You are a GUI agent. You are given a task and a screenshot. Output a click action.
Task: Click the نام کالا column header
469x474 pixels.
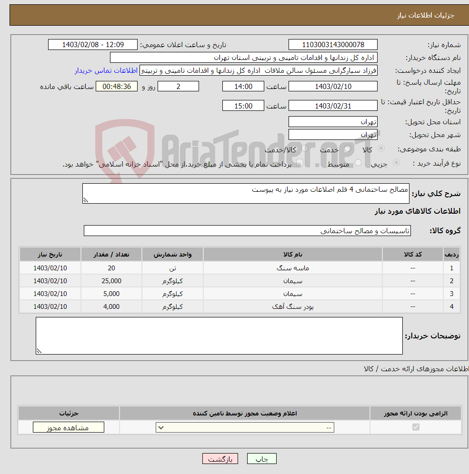click(x=293, y=255)
